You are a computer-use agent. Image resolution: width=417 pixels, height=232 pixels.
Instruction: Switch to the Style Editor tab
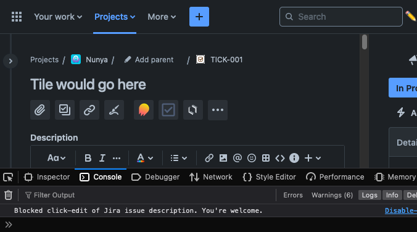(x=269, y=177)
